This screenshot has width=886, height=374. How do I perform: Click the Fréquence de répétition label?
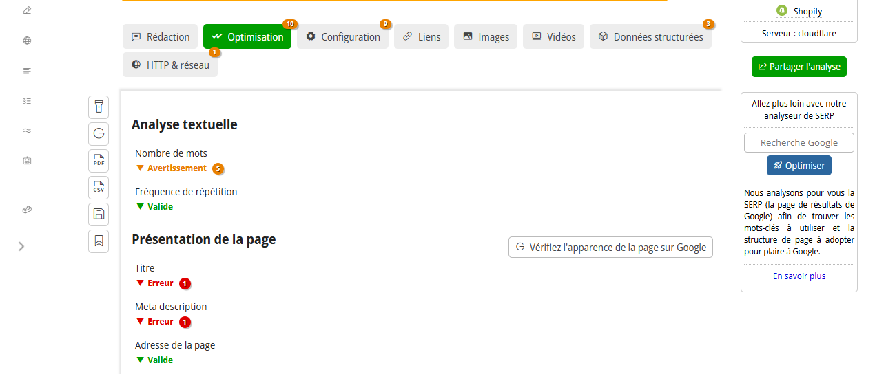click(x=186, y=192)
